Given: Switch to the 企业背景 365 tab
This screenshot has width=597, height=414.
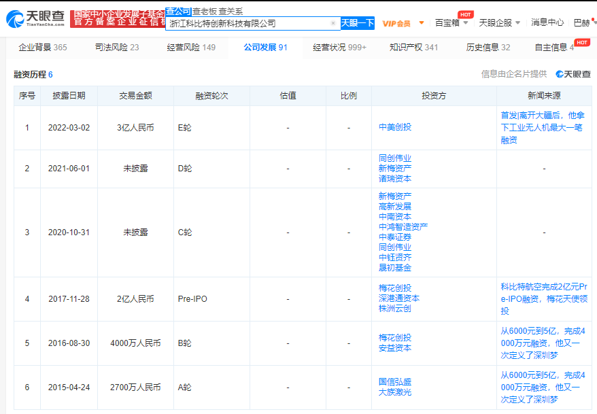Looking at the screenshot, I should coord(43,47).
